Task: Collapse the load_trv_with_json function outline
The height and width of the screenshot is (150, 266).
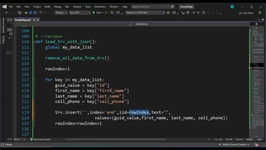Action: 34,42
